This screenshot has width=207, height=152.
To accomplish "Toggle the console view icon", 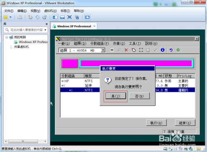I will (87, 17).
